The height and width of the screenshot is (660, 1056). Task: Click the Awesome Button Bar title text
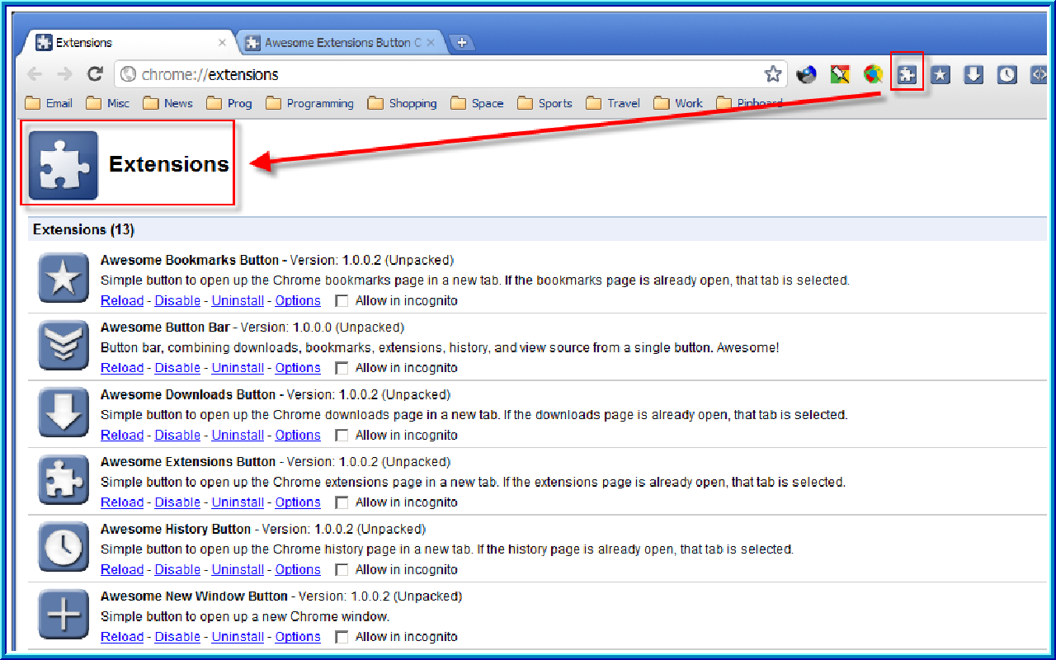coord(165,328)
